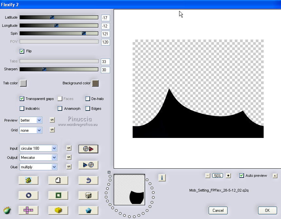The height and width of the screenshot is (219, 281).
Task: Click the blue info 'i' button
Action: pyautogui.click(x=162, y=178)
